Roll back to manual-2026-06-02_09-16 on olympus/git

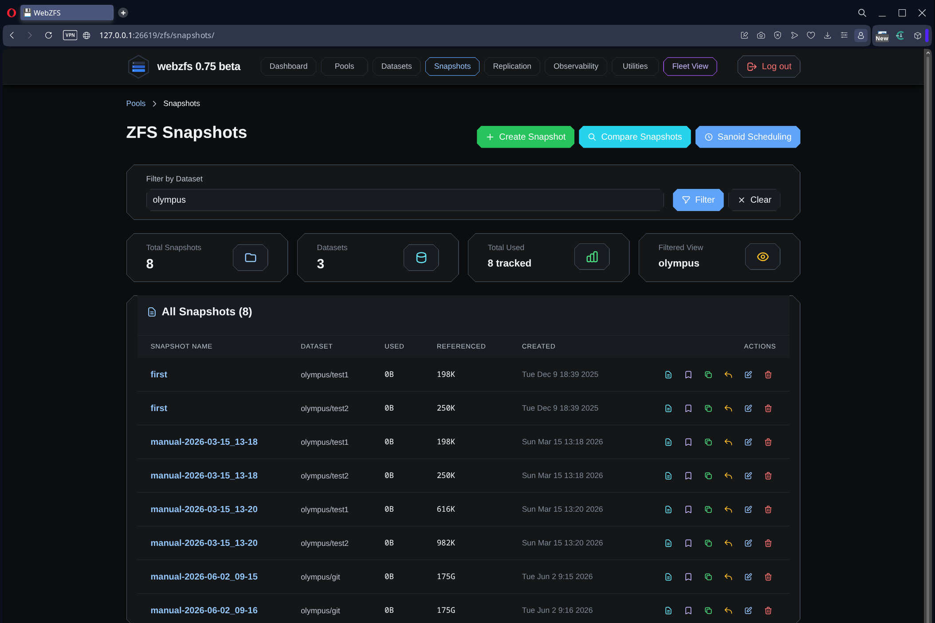tap(728, 611)
